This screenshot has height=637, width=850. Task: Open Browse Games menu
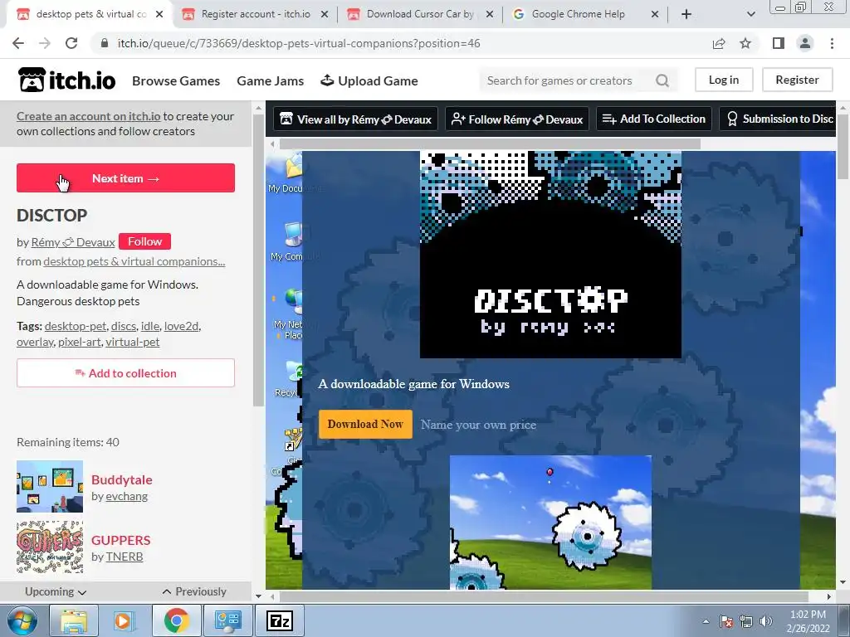point(176,80)
